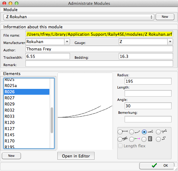This screenshot has width=178, height=171.
Task: Select the straight track element type
Action: point(120,132)
